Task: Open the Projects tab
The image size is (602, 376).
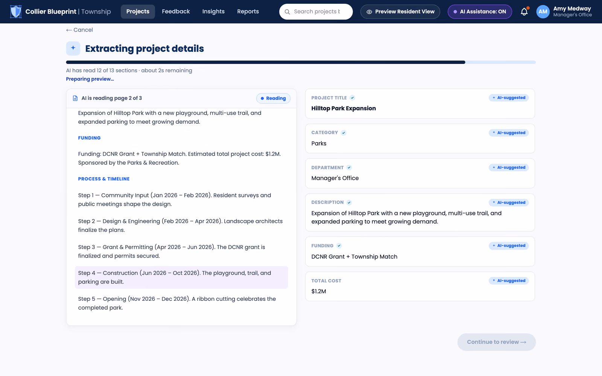Action: (138, 12)
